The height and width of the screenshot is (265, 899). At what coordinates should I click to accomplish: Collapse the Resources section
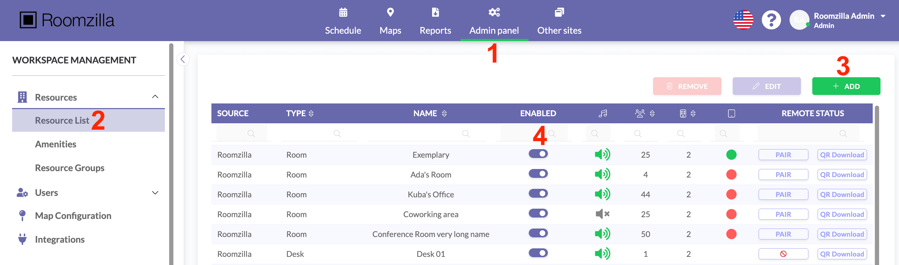pyautogui.click(x=155, y=97)
